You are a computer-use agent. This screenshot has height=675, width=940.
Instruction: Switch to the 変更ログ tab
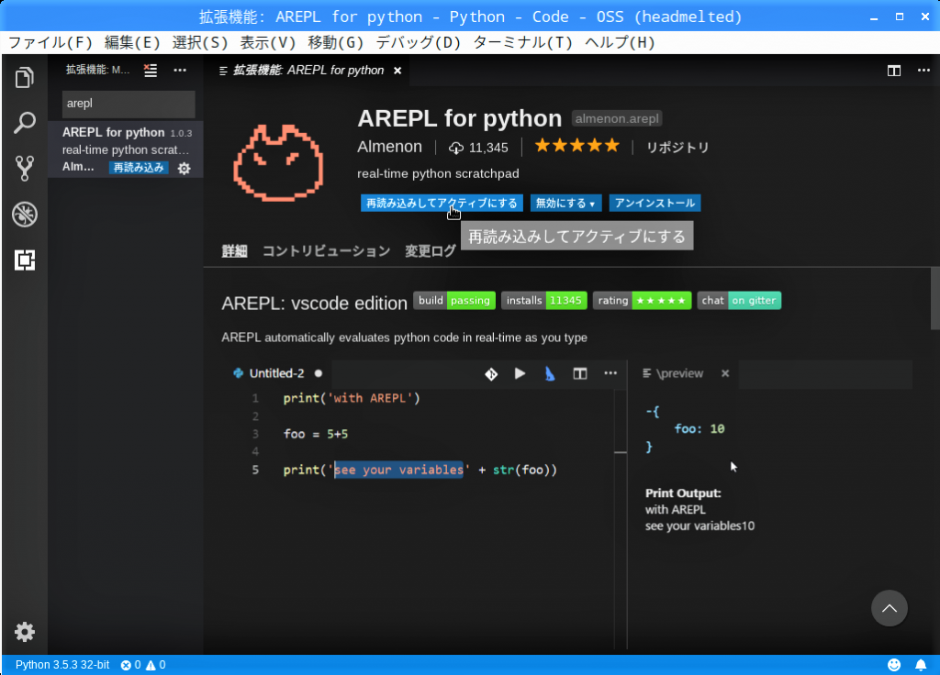pos(431,251)
